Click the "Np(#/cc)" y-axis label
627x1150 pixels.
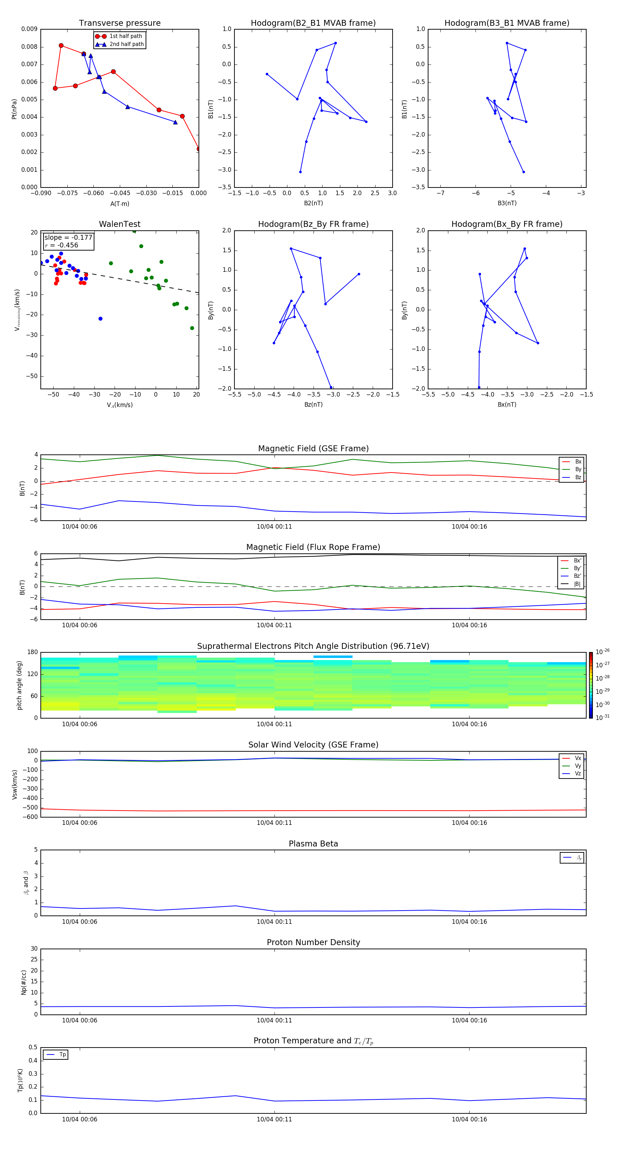[x=24, y=982]
